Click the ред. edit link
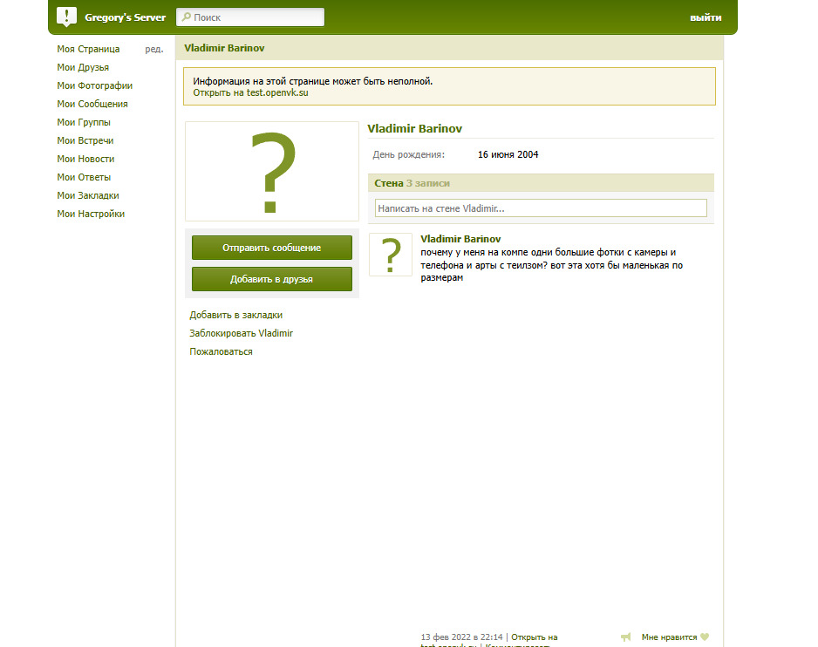The width and height of the screenshot is (818, 647). pos(153,49)
